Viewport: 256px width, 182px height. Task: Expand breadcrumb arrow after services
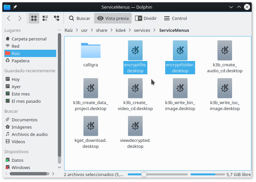pyautogui.click(x=155, y=30)
